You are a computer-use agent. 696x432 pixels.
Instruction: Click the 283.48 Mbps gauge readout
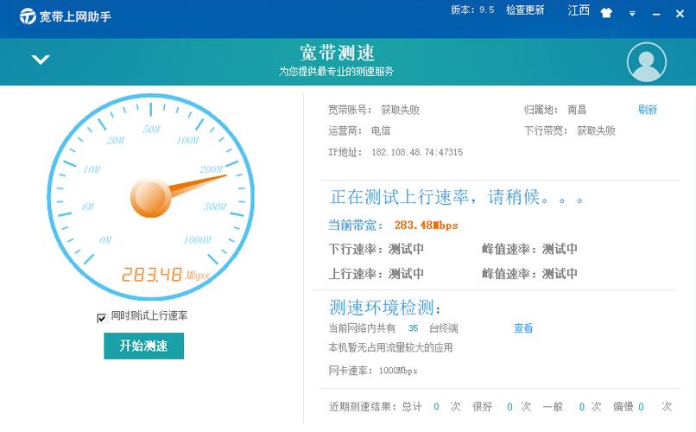(x=165, y=275)
